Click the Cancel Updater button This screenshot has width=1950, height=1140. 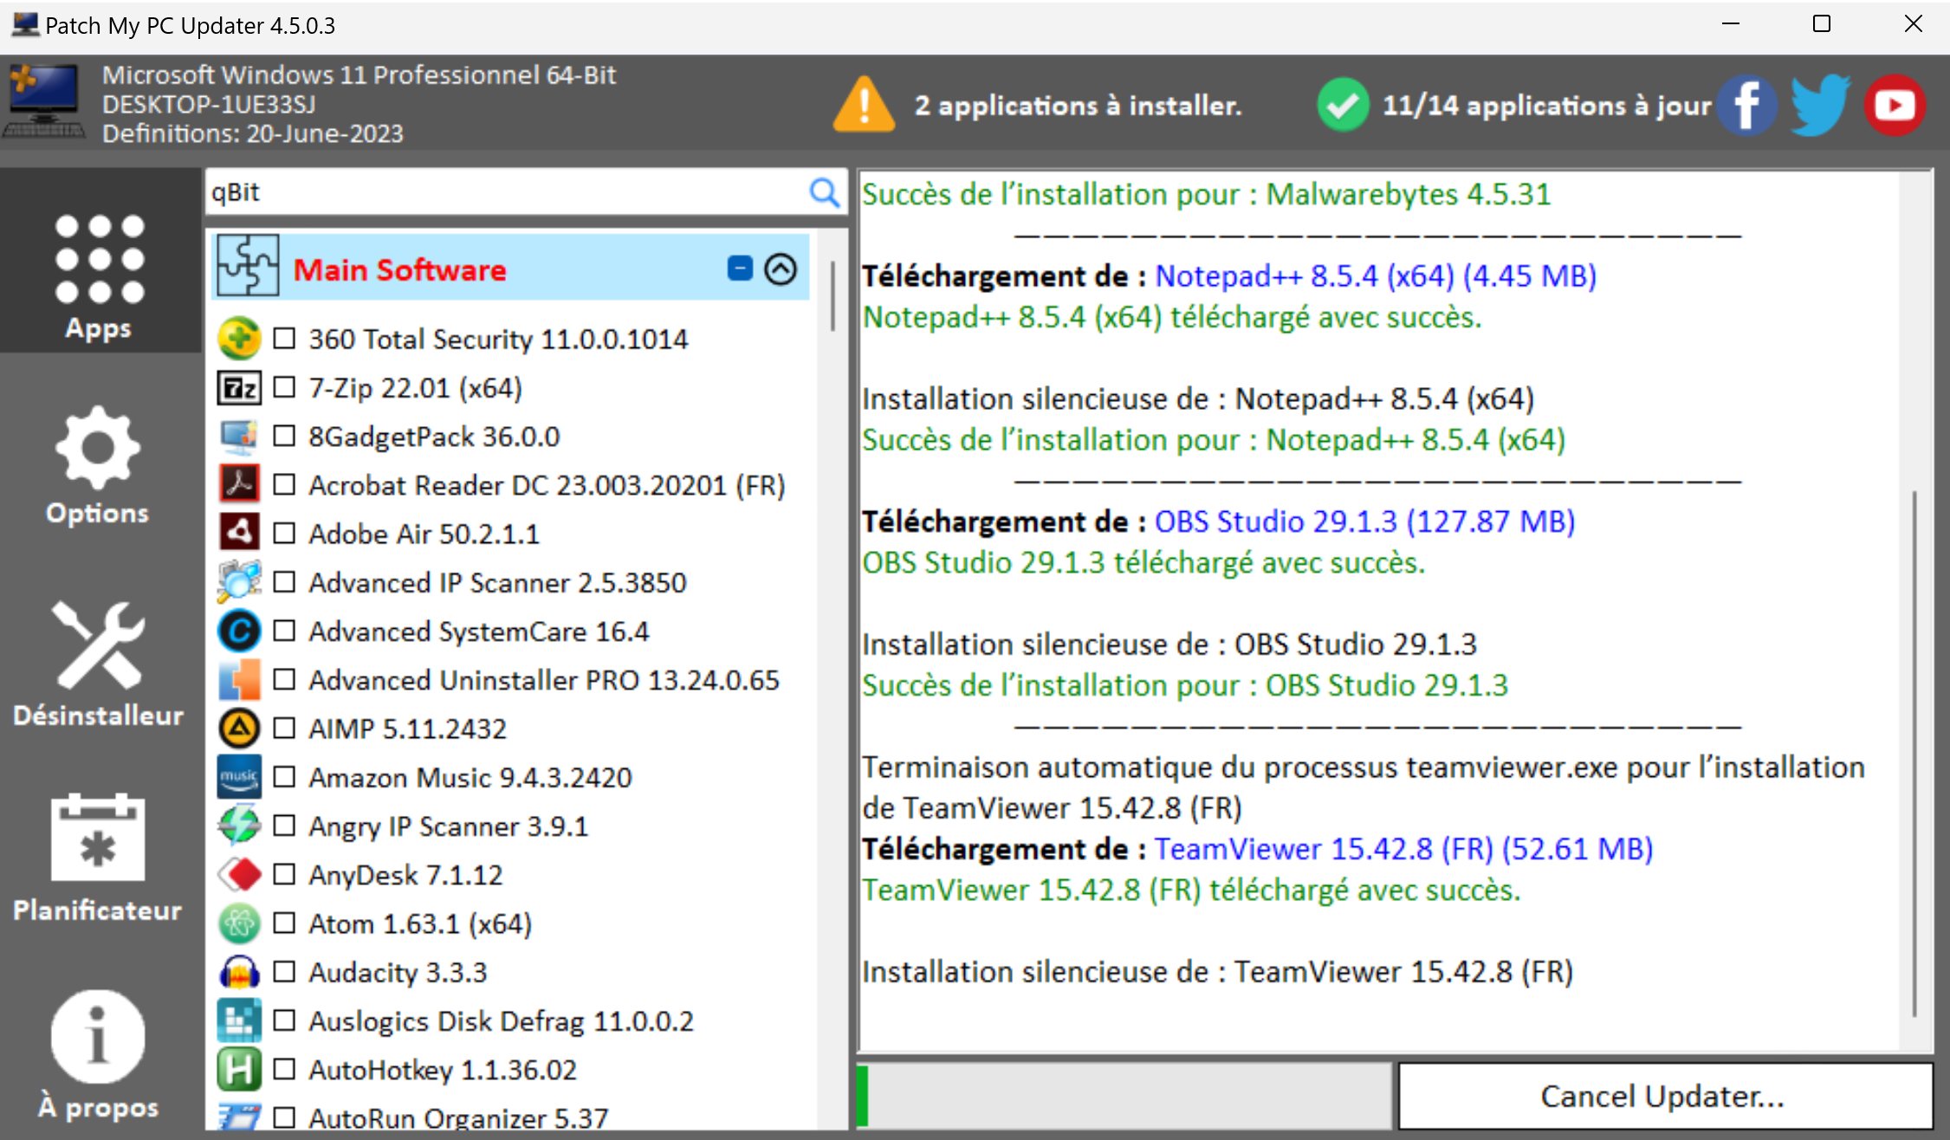(x=1665, y=1096)
